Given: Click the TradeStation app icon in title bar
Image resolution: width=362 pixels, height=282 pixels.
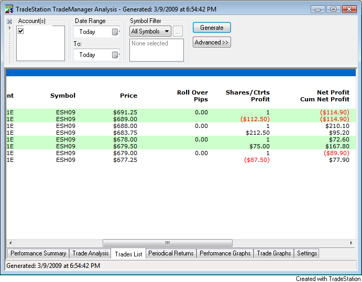Looking at the screenshot, I should pos(9,9).
